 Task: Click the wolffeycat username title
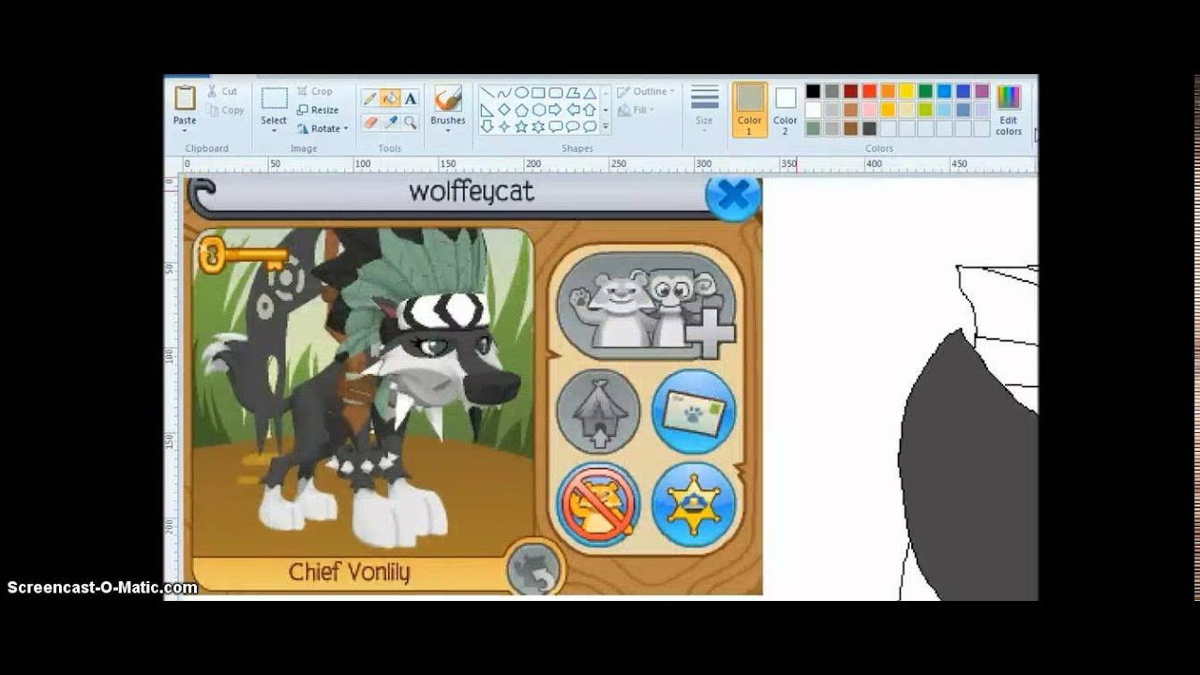[471, 191]
